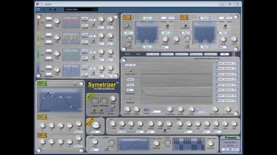Open OSC1 Length 2048 dropdown
The height and width of the screenshot is (155, 277).
click(x=85, y=26)
